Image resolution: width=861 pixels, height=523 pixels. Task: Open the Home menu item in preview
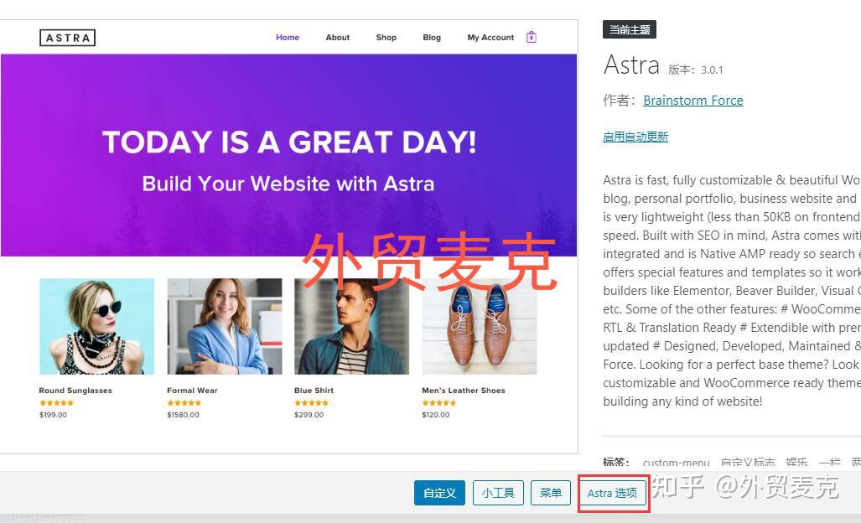point(288,38)
